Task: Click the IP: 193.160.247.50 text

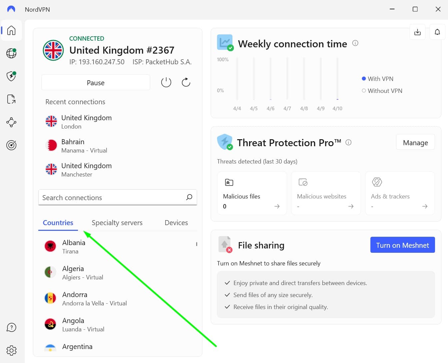Action: pyautogui.click(x=97, y=62)
